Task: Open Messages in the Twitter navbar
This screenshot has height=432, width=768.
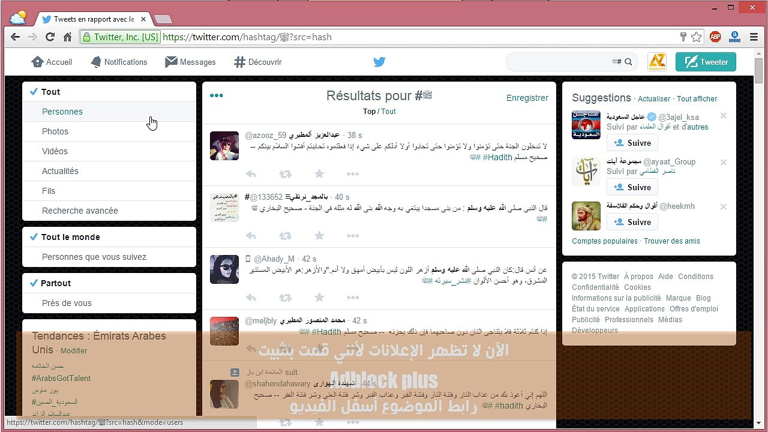Action: [x=190, y=62]
